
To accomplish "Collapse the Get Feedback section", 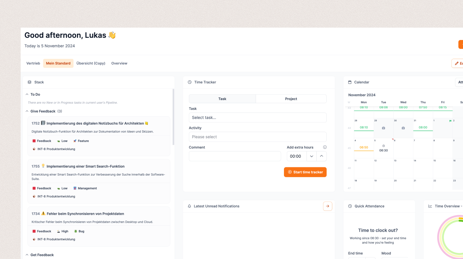I will (27, 255).
